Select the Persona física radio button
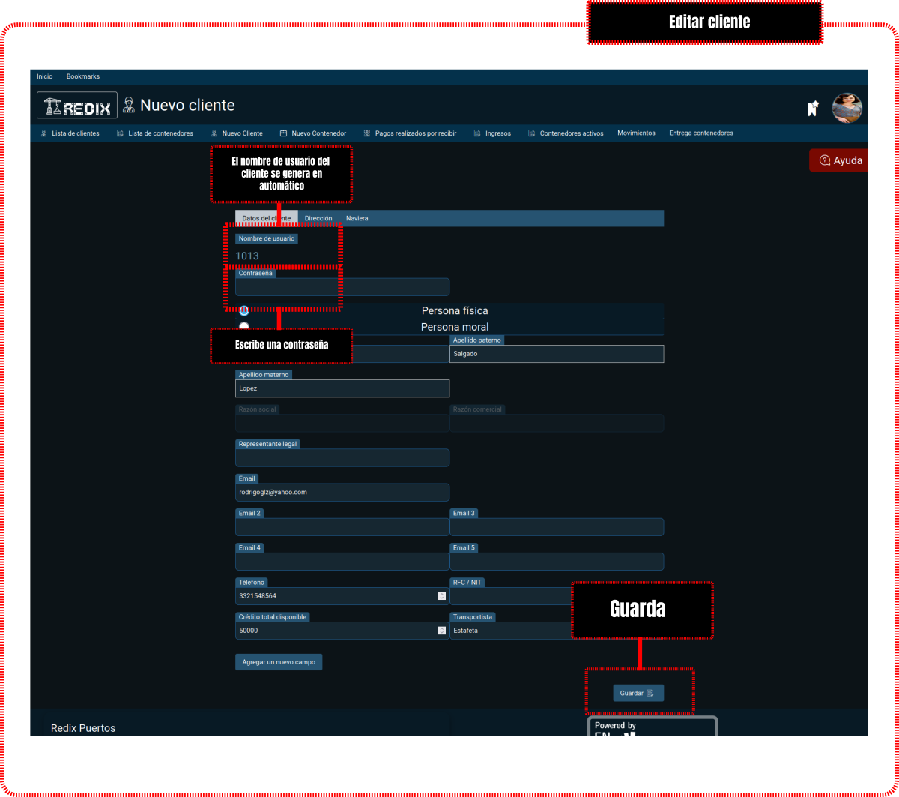 tap(244, 310)
